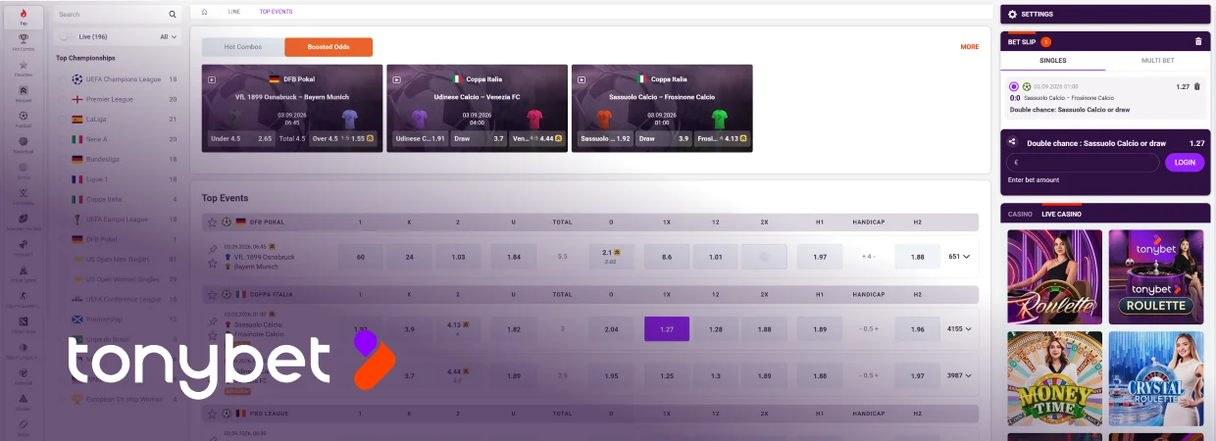Share bet using share icon

click(x=1013, y=142)
